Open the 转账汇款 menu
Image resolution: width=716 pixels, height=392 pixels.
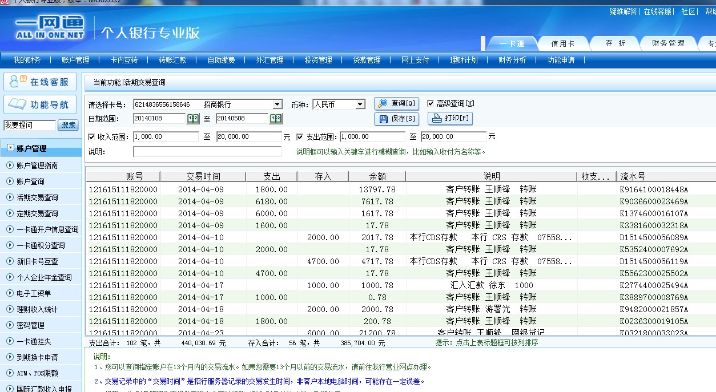point(172,60)
